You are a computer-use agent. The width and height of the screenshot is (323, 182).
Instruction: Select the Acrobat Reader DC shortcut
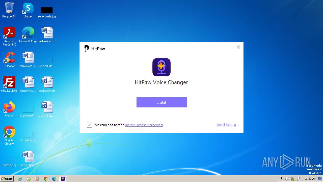coord(9,36)
